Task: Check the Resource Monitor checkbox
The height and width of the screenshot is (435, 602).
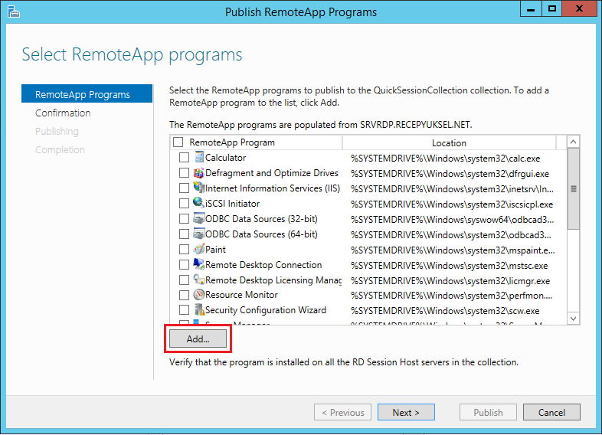Action: [x=185, y=295]
